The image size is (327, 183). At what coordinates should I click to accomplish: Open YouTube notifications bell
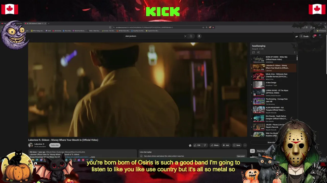[x=314, y=36]
